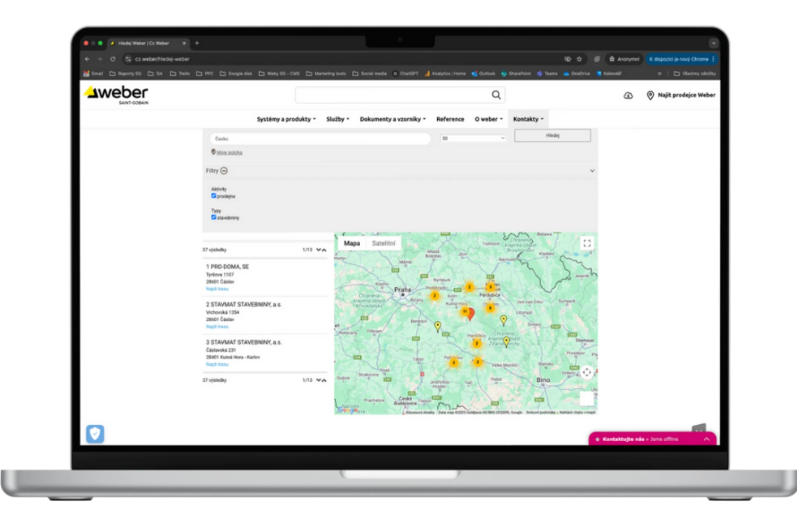Switch map to Satelitní view
Screen dimensions: 797x526
coord(383,244)
